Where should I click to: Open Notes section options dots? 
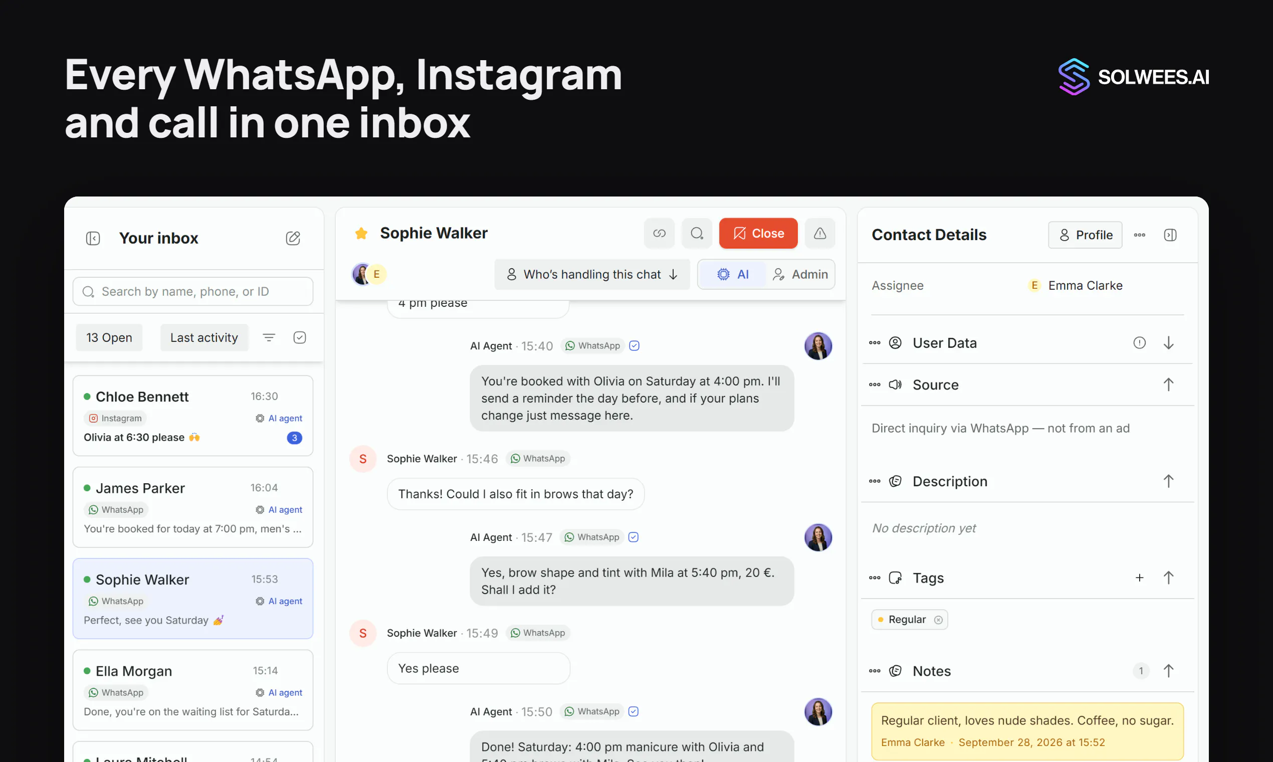(x=875, y=671)
